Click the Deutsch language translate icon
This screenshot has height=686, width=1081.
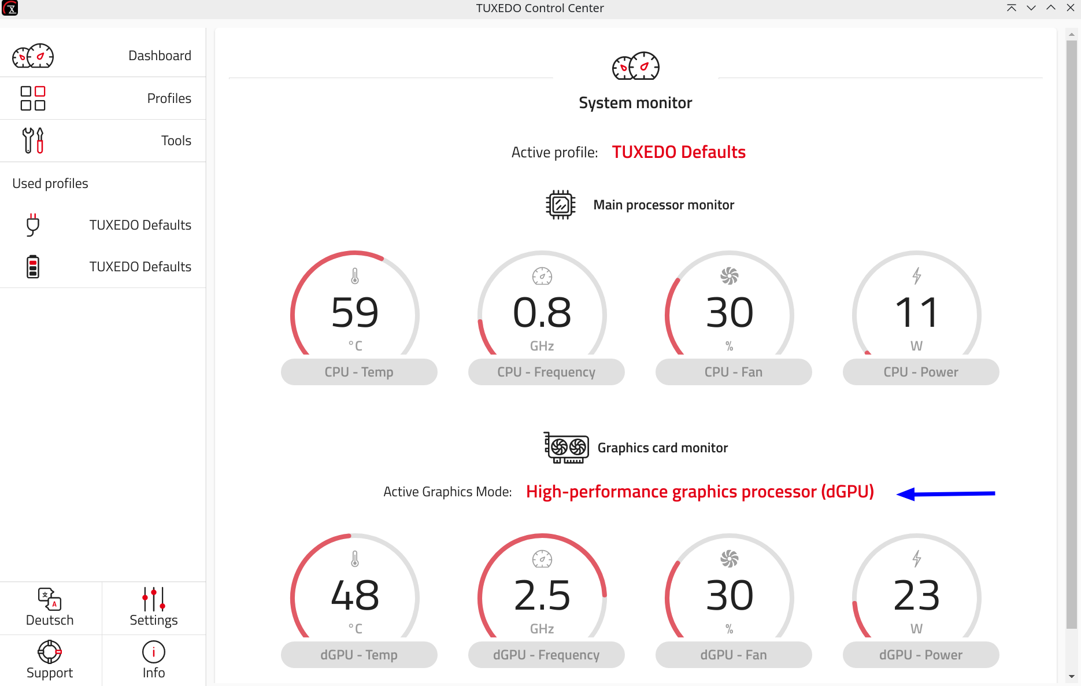[50, 599]
